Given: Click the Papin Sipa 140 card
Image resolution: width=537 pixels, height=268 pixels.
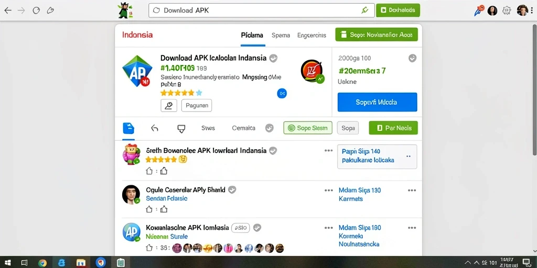Looking at the screenshot, I should [377, 157].
